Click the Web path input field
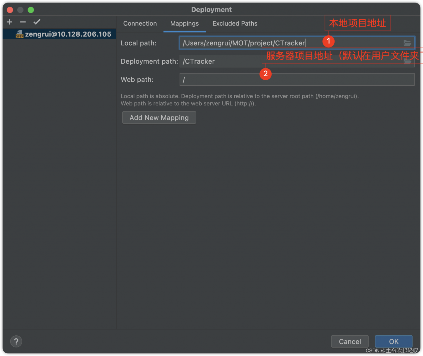The image size is (423, 356). 297,79
